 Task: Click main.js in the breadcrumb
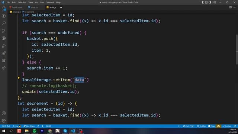[16, 12]
